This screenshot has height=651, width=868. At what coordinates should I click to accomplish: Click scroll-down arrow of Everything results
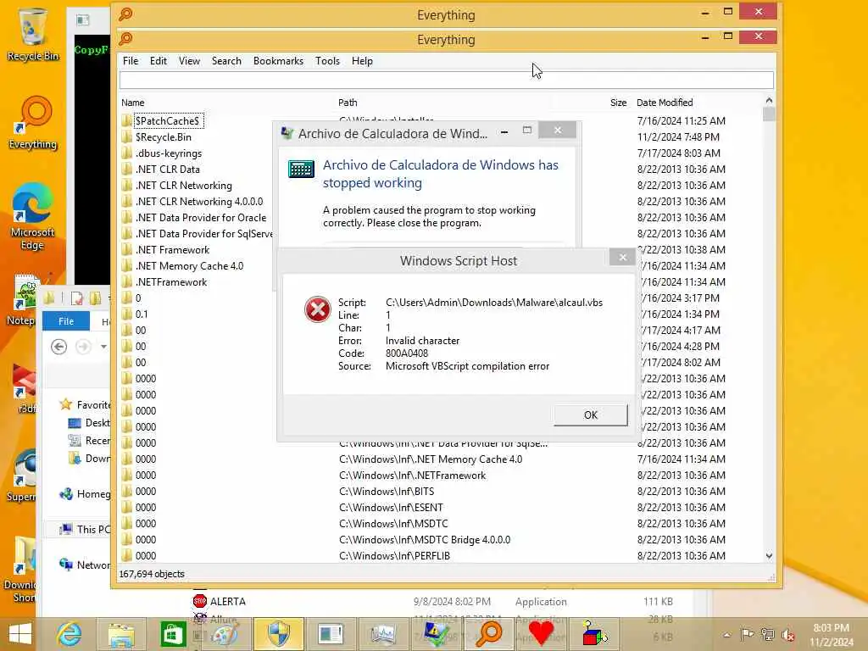click(769, 555)
